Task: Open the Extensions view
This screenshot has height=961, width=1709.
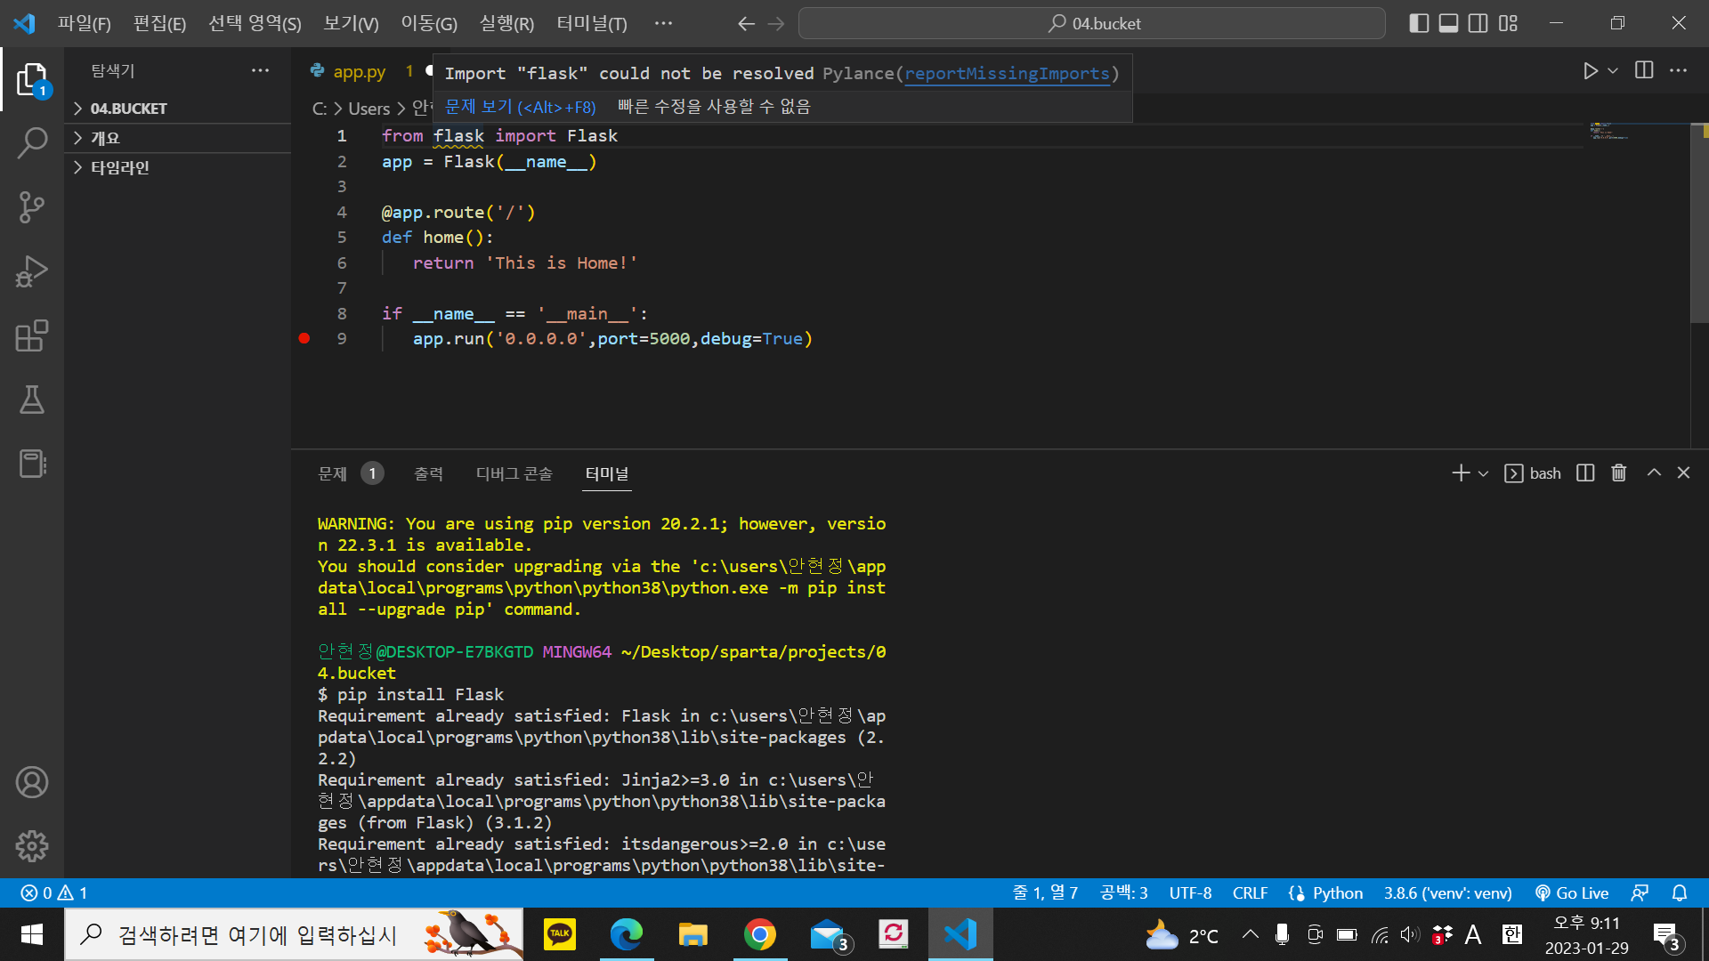Action: click(32, 335)
